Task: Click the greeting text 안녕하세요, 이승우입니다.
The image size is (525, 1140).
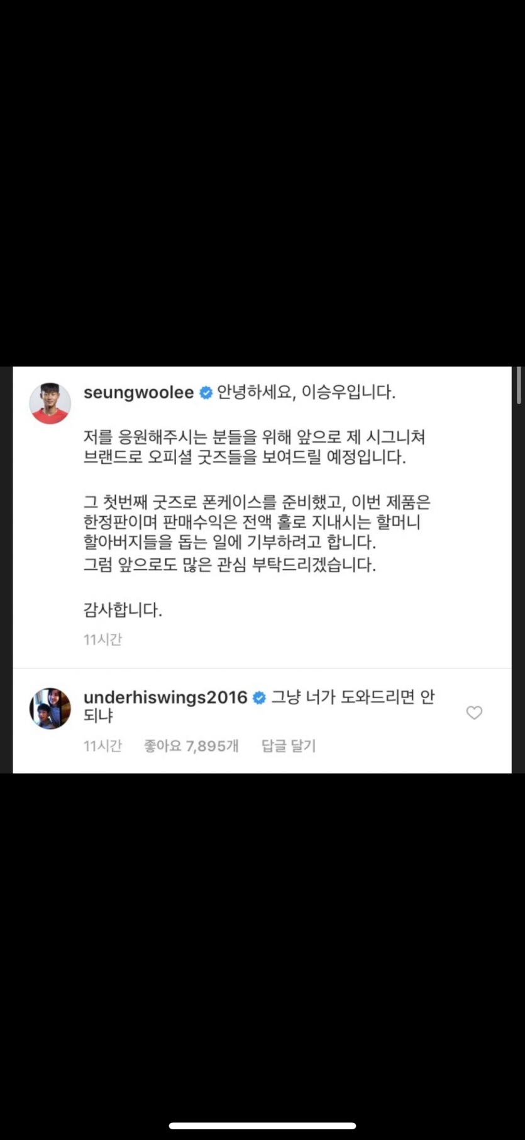Action: (306, 393)
